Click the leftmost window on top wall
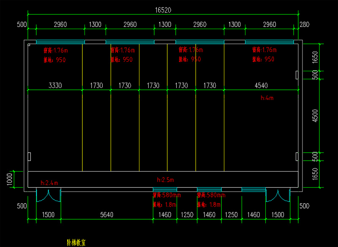 (60, 42)
